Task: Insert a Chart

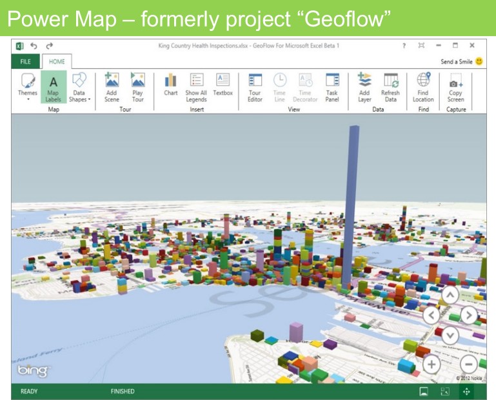Action: point(170,84)
